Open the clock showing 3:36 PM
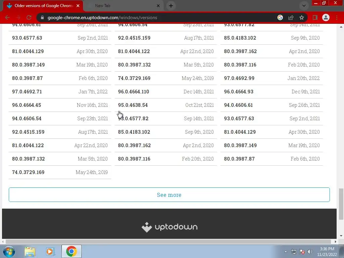This screenshot has height=258, width=344. point(327,252)
